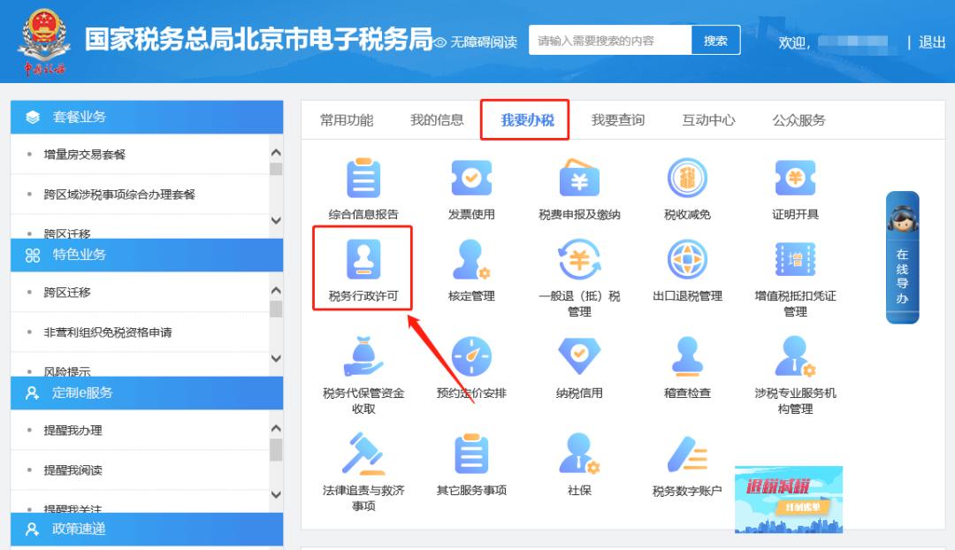Click the 特色业务 header icon
This screenshot has width=955, height=550.
tap(33, 256)
